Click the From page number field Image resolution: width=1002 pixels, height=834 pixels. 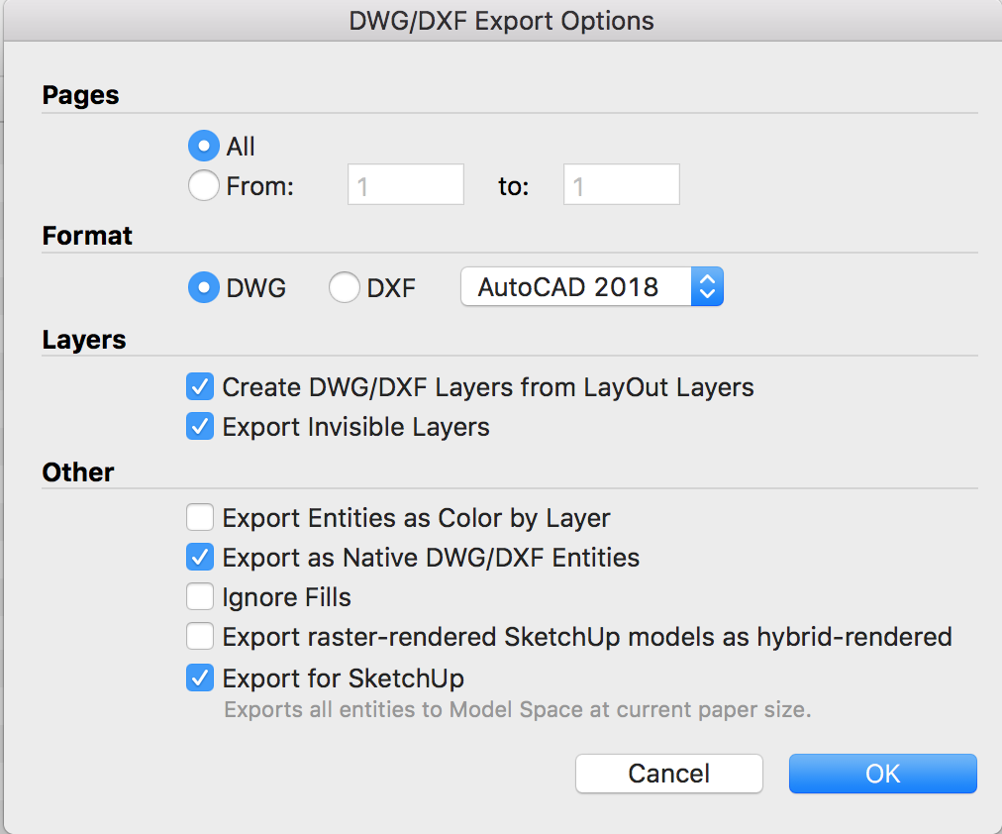point(406,184)
